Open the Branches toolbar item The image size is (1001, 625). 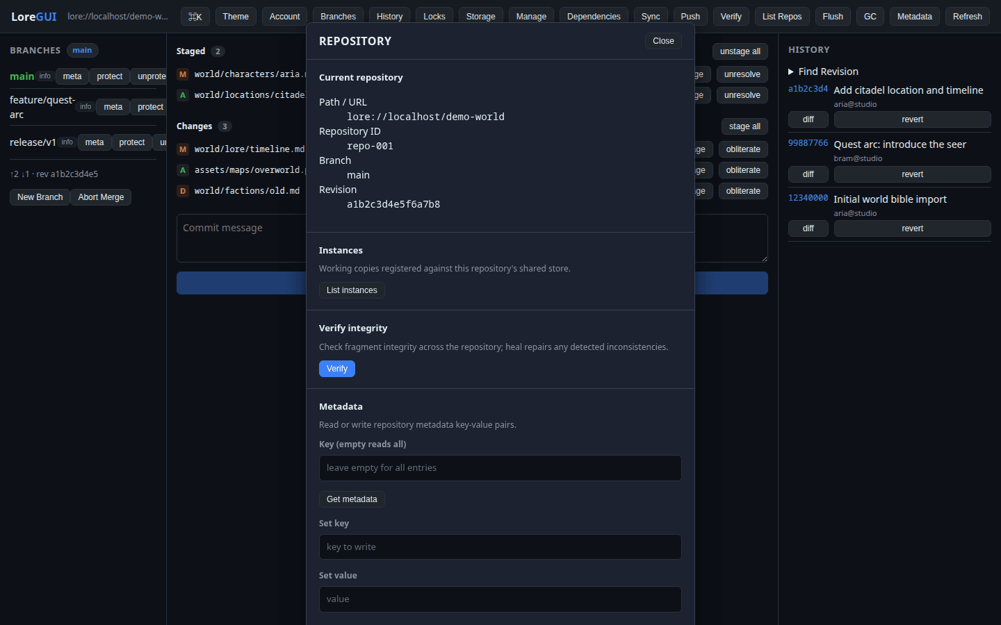click(339, 17)
